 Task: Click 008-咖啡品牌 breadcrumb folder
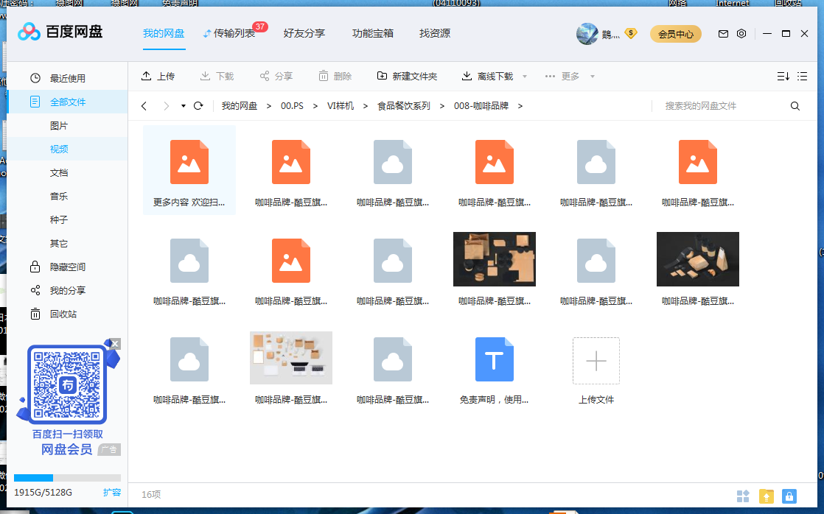click(481, 106)
